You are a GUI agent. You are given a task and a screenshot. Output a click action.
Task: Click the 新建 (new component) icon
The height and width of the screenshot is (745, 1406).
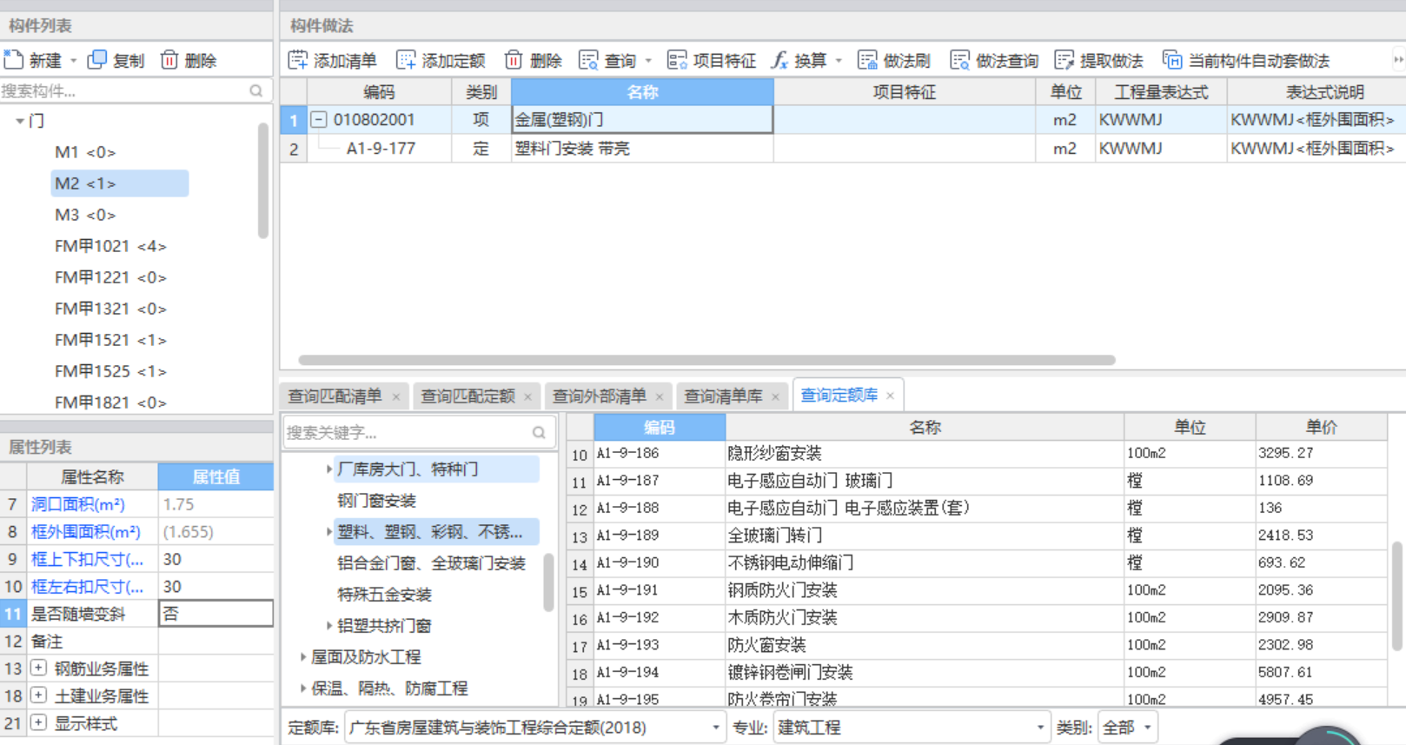tap(13, 60)
